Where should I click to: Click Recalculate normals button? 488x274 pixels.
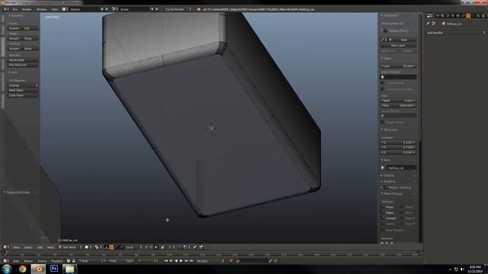pos(23,60)
